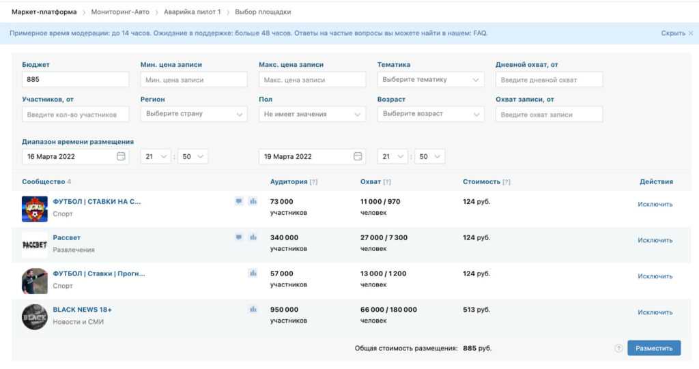Open the Возраст age dropdown

coord(430,114)
